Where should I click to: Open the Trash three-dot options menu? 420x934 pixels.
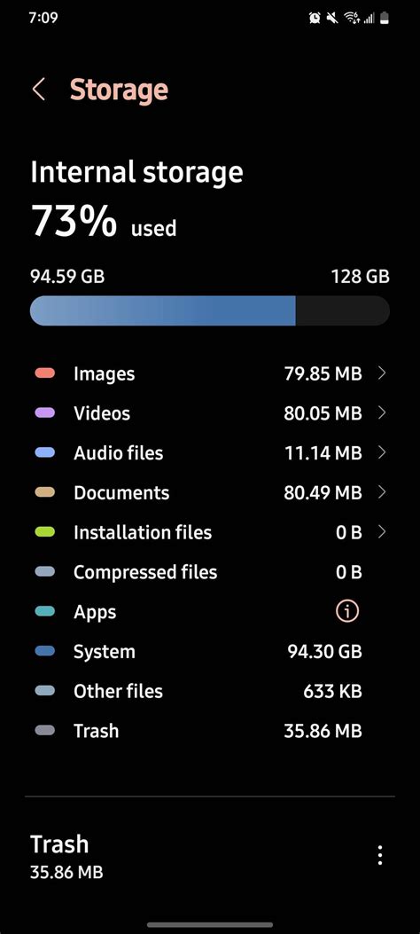point(380,855)
